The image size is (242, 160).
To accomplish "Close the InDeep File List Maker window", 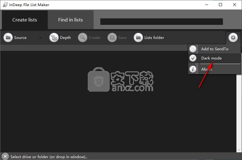I will point(234,5).
